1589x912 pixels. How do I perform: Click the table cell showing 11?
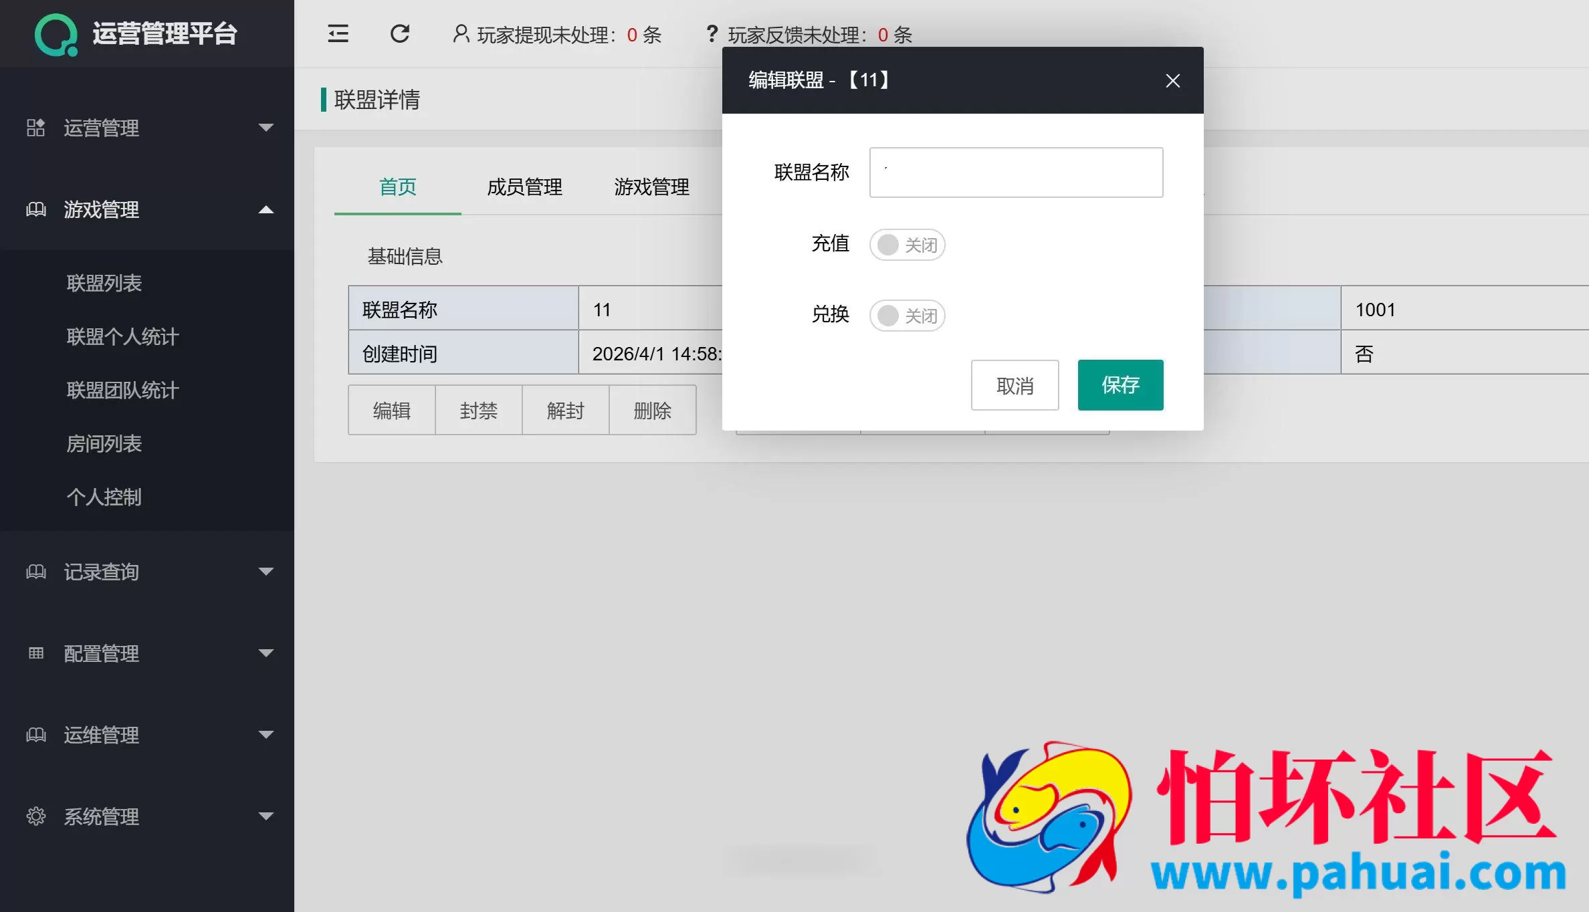[651, 308]
